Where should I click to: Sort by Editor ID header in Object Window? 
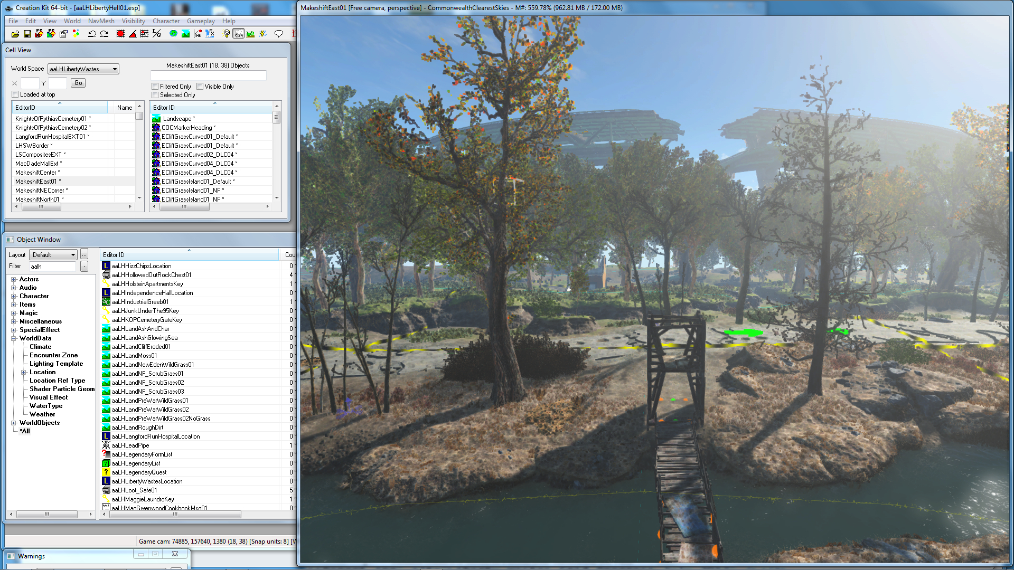coord(190,255)
